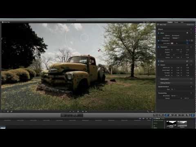Click the timecode dashboard display
The height and width of the screenshot is (147, 196).
tap(72, 115)
